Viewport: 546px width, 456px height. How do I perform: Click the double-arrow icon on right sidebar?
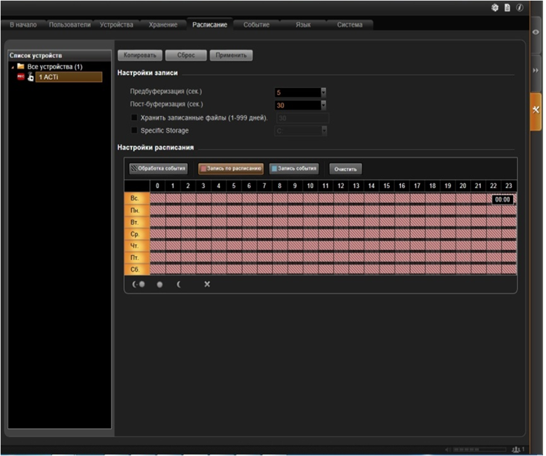[536, 71]
